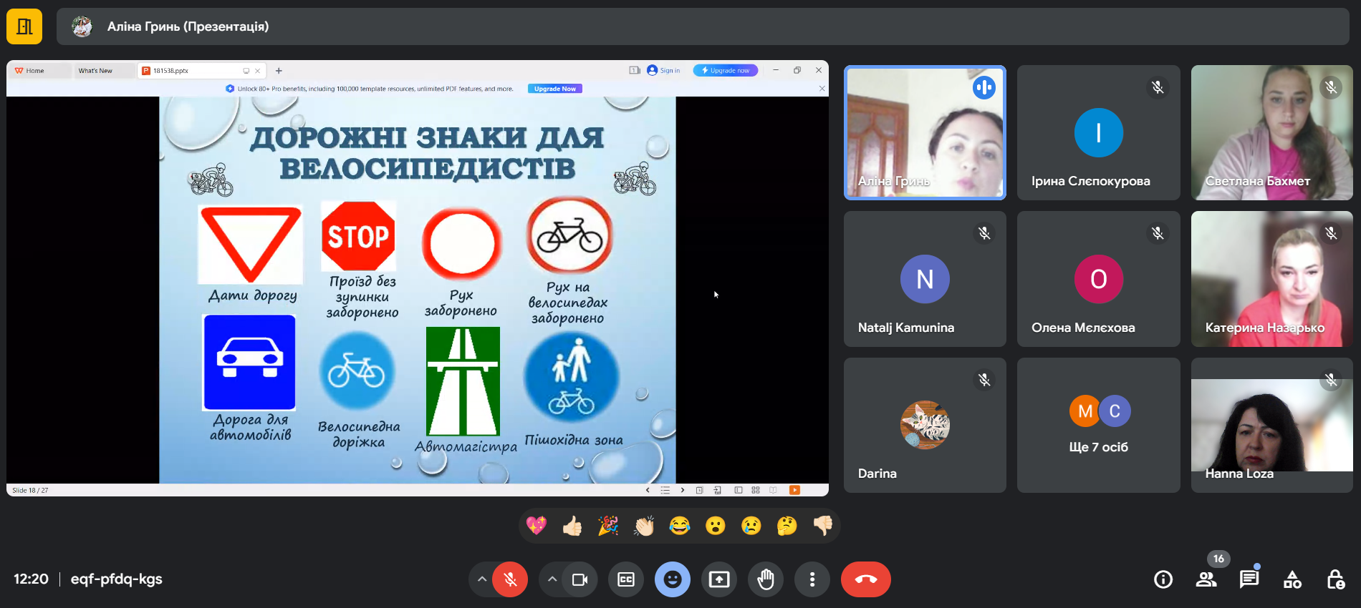The width and height of the screenshot is (1361, 608).
Task: Toggle the camera on or off
Action: coord(579,579)
